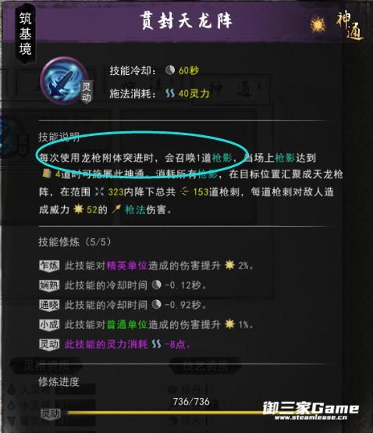Click the 筑基境 realm banner
373x433 pixels.
(25, 33)
